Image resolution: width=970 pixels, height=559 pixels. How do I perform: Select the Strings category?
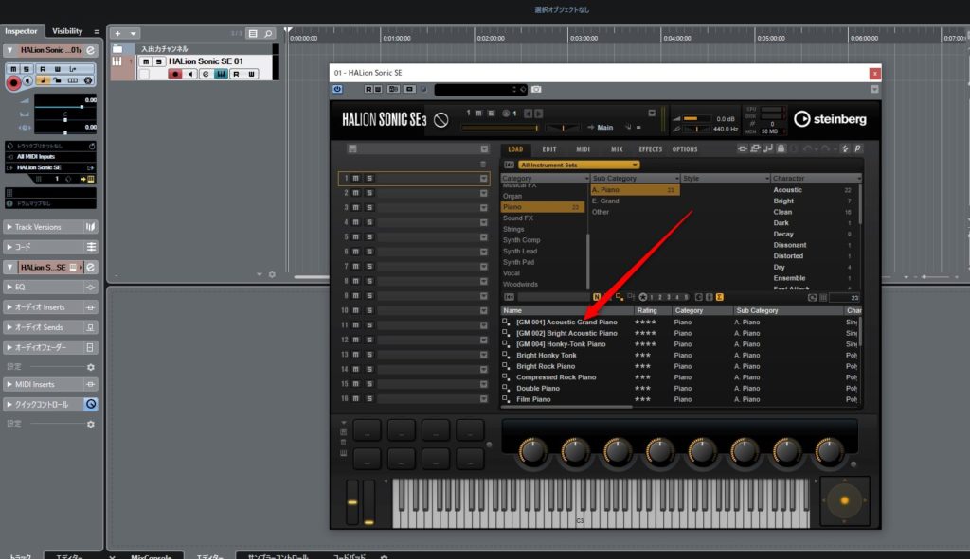tap(513, 229)
